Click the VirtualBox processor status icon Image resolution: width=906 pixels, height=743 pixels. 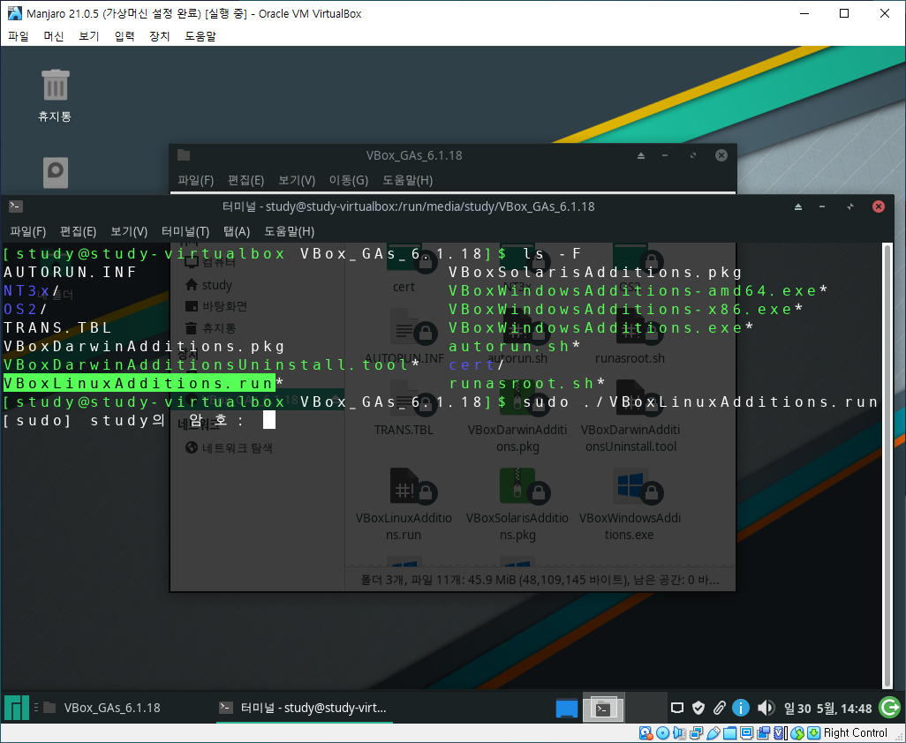[781, 733]
